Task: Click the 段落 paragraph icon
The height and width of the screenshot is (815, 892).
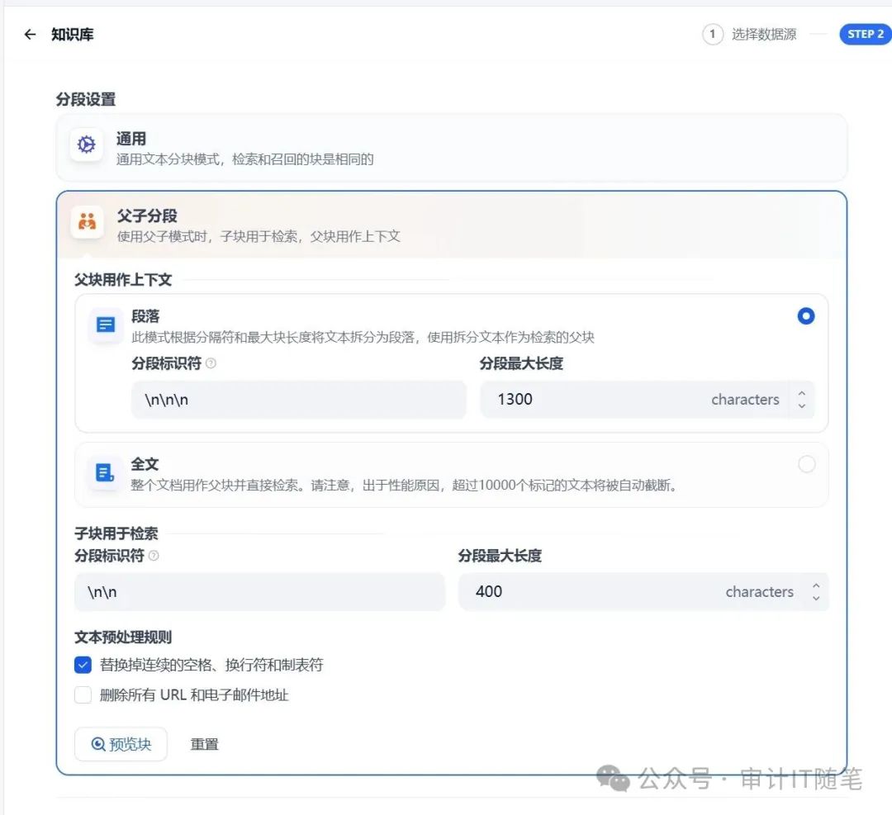Action: [105, 325]
